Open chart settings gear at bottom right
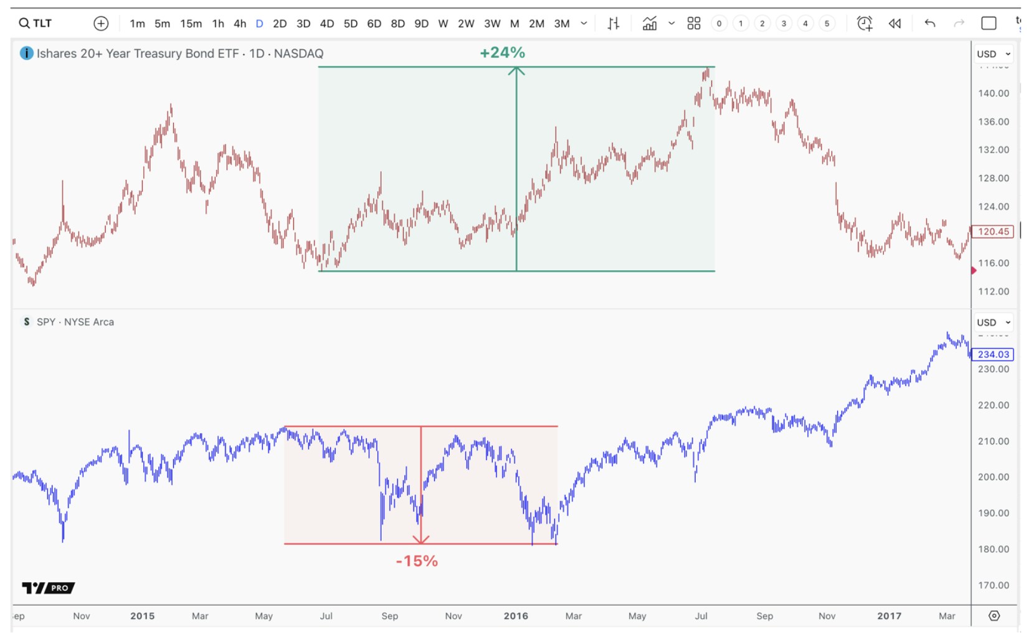 (995, 615)
